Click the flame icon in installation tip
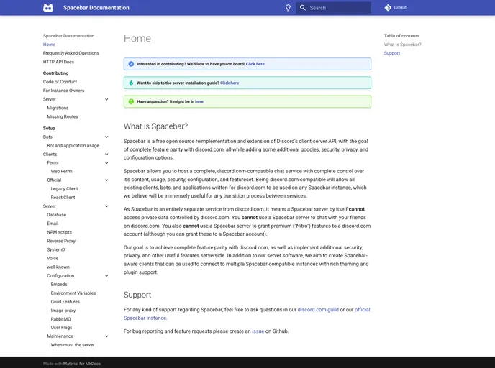The height and width of the screenshot is (368, 495). (x=131, y=83)
